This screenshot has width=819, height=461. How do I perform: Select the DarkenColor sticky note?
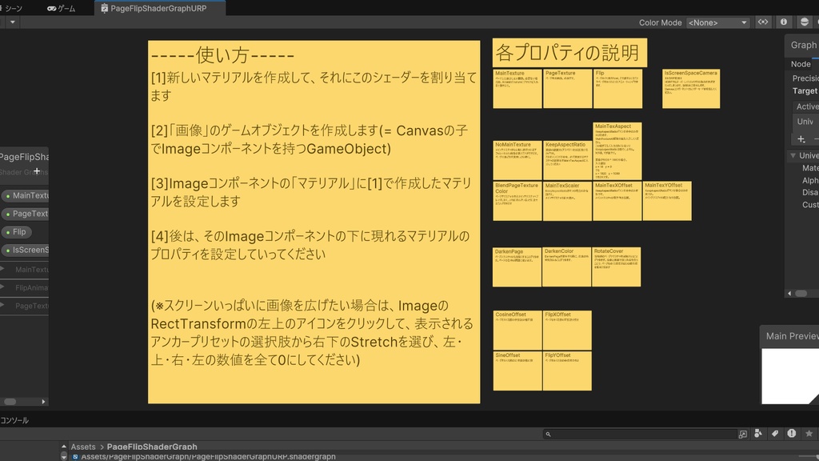[567, 267]
